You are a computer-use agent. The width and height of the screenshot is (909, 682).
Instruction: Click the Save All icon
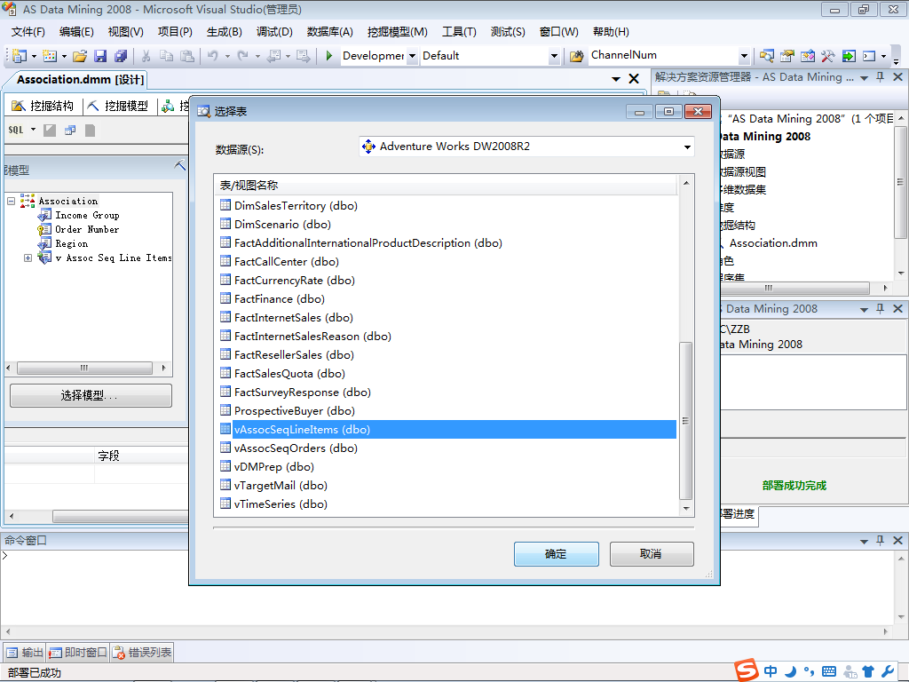pos(121,56)
